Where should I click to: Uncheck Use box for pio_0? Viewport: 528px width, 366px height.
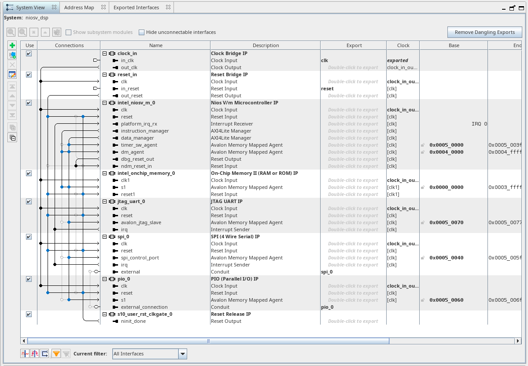click(x=29, y=279)
